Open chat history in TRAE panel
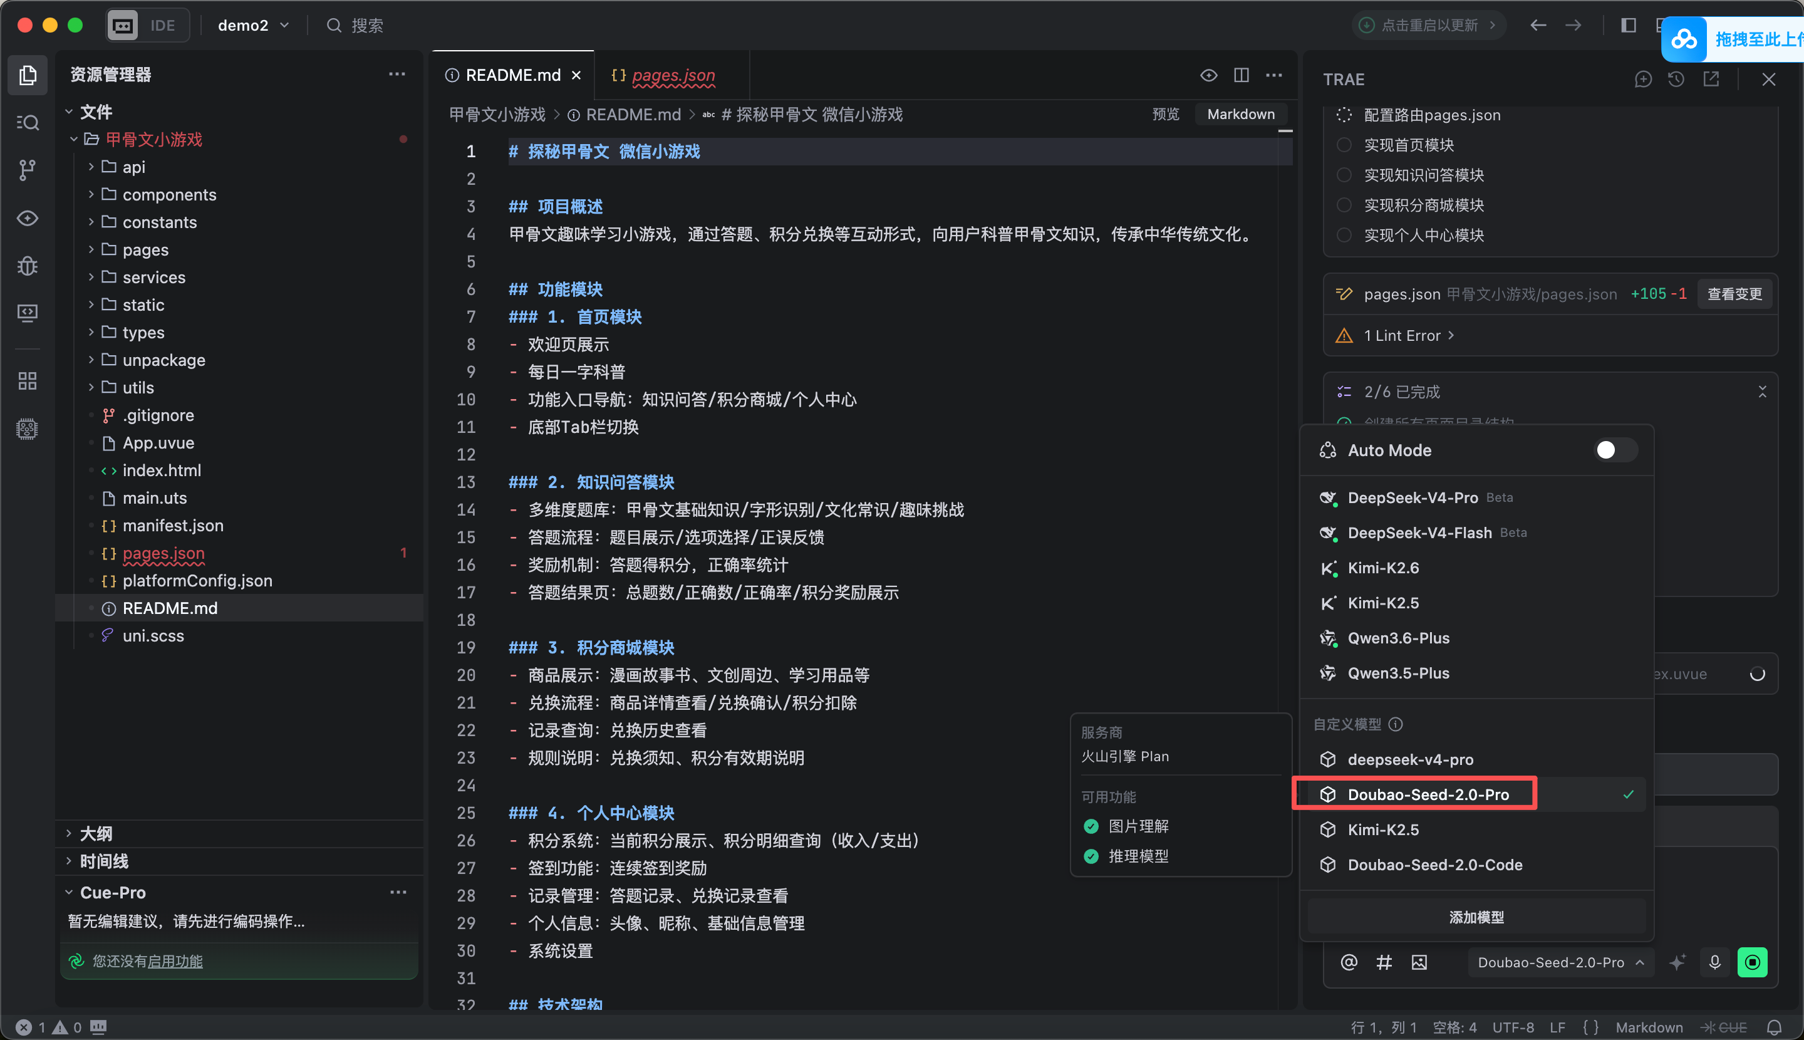 pyautogui.click(x=1676, y=78)
